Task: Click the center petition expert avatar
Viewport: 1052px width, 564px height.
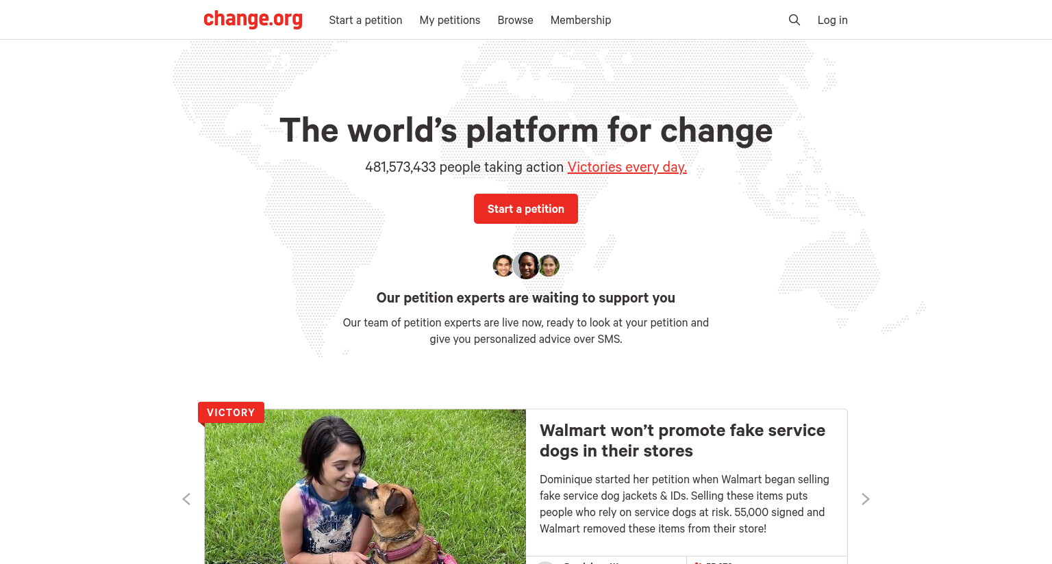Action: tap(526, 266)
